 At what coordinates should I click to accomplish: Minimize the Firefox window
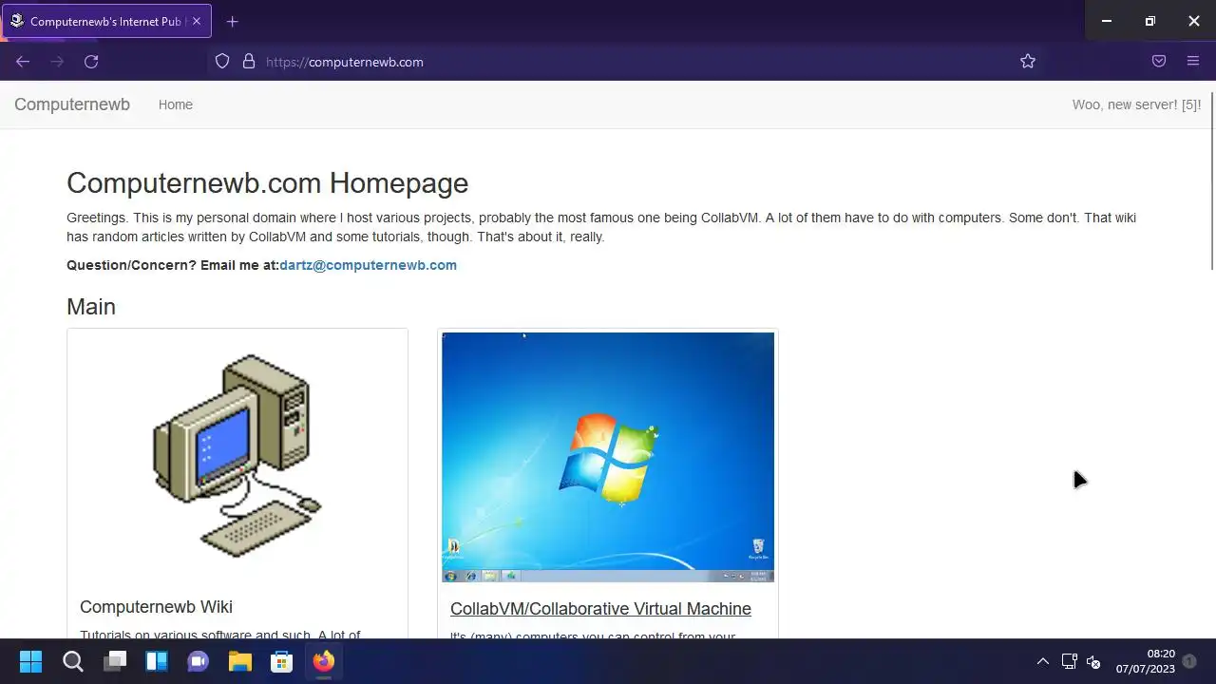[x=1107, y=21]
